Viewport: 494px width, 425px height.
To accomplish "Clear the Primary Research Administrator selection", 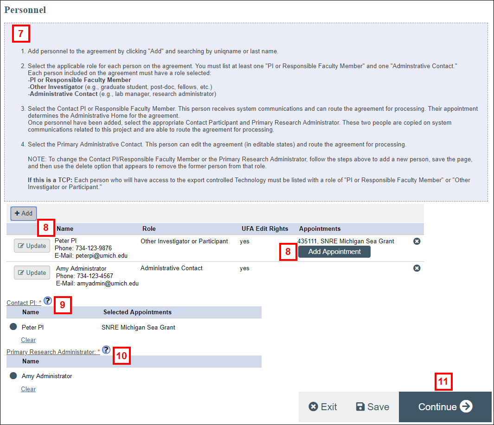I will click(x=28, y=389).
